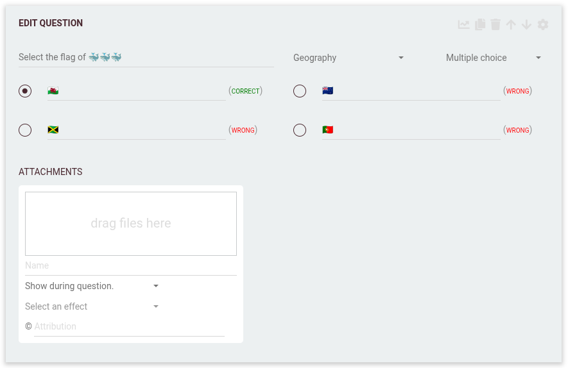
Task: Choose the New Zealand flag radio button
Action: click(x=300, y=91)
